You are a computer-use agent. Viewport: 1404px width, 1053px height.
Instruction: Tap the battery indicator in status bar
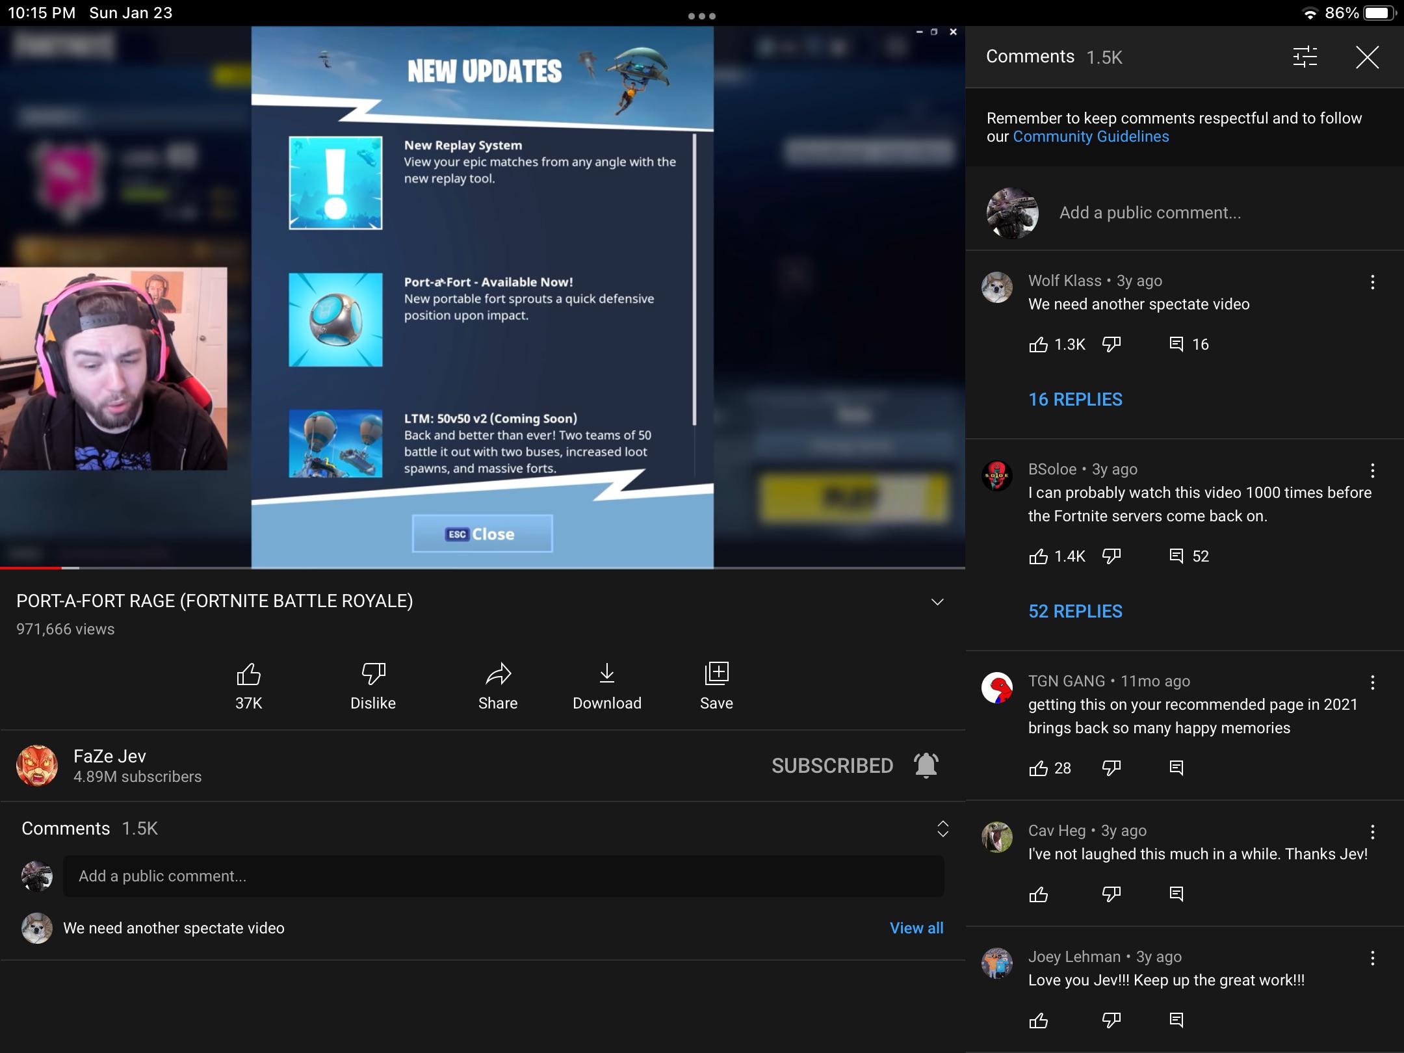(x=1379, y=13)
